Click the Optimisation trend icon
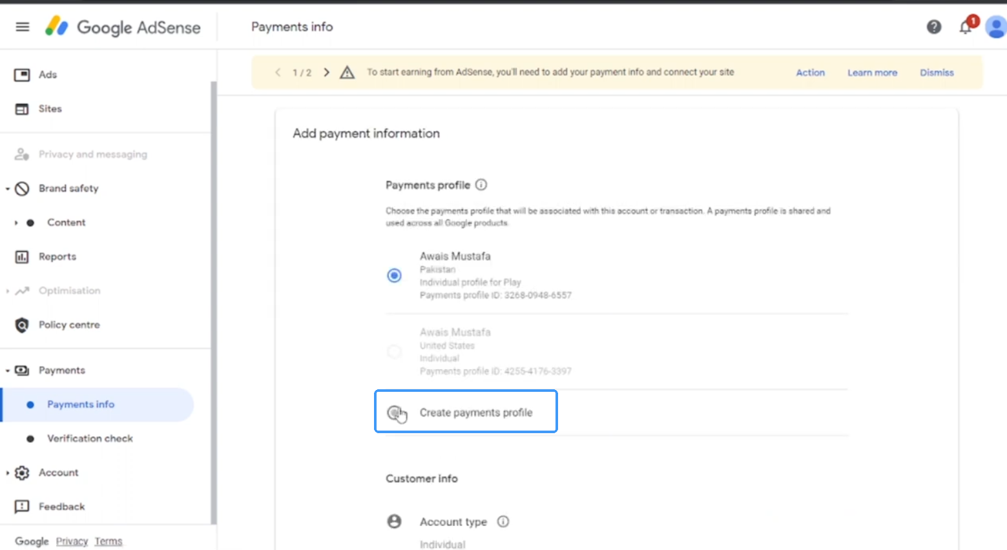The image size is (1007, 550). (x=23, y=290)
